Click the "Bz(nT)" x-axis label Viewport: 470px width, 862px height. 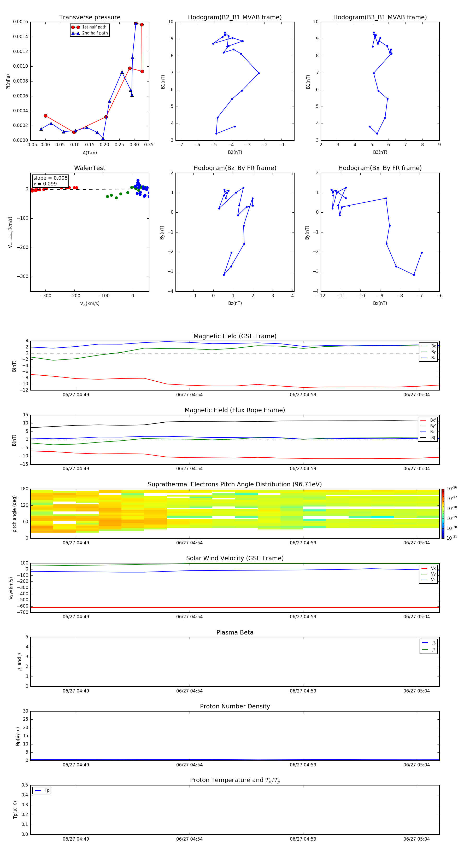(x=235, y=303)
